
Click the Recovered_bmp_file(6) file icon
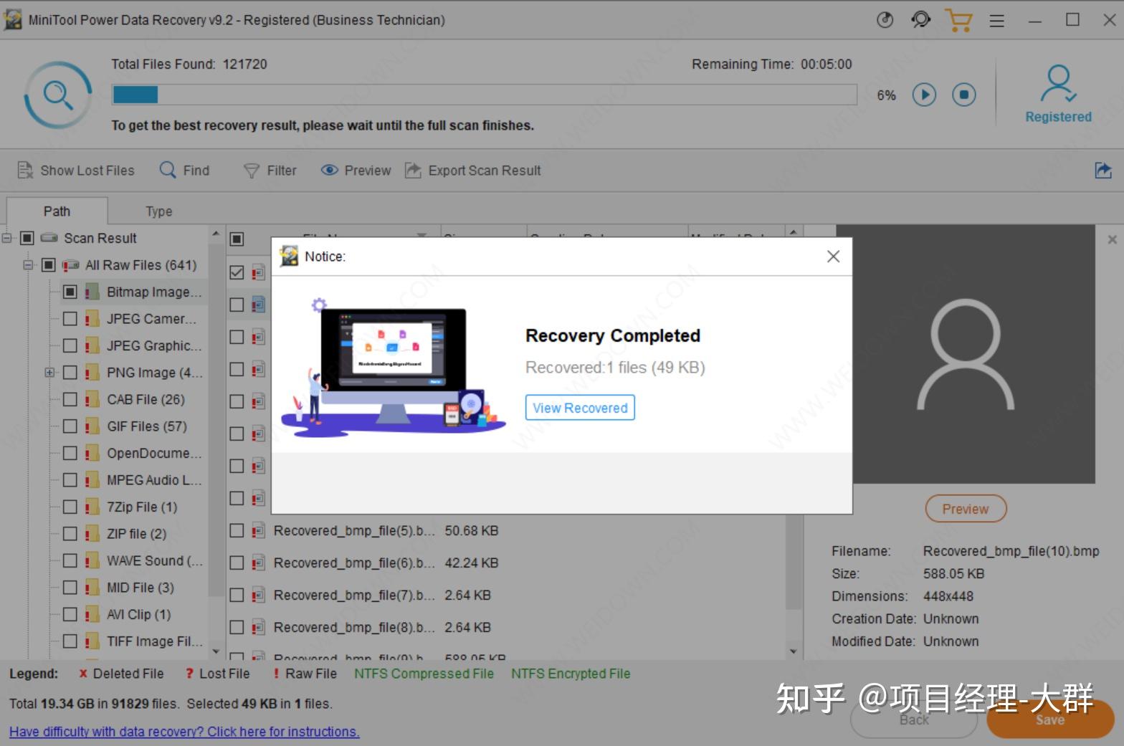coord(259,563)
